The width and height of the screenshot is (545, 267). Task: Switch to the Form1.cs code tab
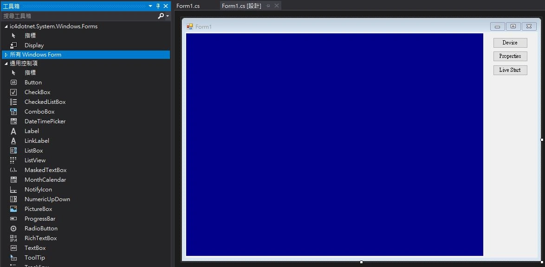(188, 6)
